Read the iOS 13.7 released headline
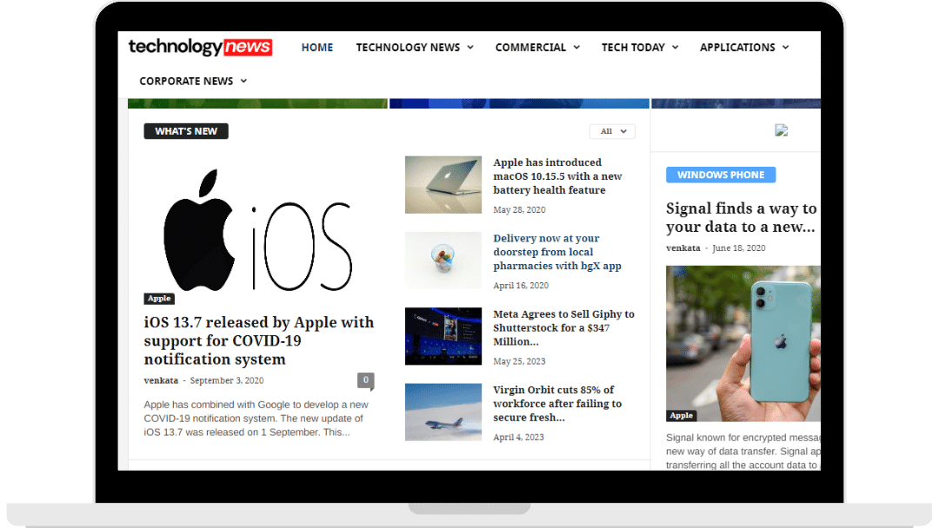This screenshot has height=528, width=939. point(258,340)
